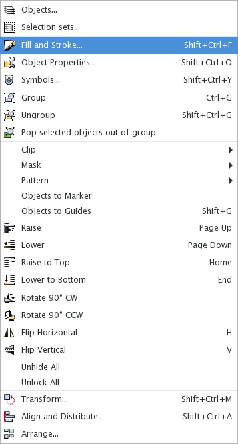Click the Raise to Top icon
This screenshot has height=444, width=238.
tap(9, 262)
